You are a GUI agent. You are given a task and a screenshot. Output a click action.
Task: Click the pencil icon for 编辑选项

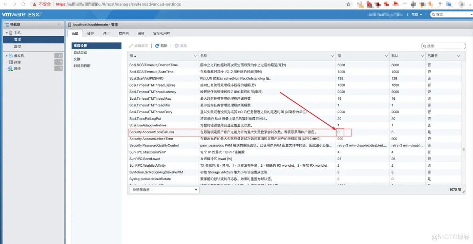coord(131,46)
